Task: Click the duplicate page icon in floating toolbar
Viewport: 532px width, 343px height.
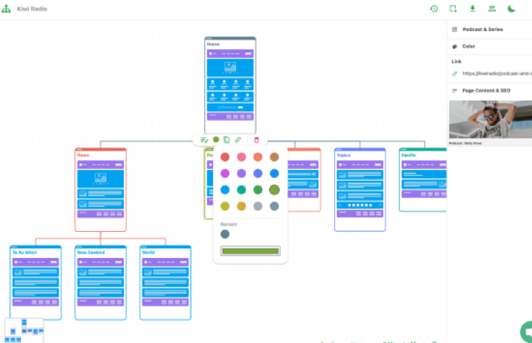Action: 226,140
